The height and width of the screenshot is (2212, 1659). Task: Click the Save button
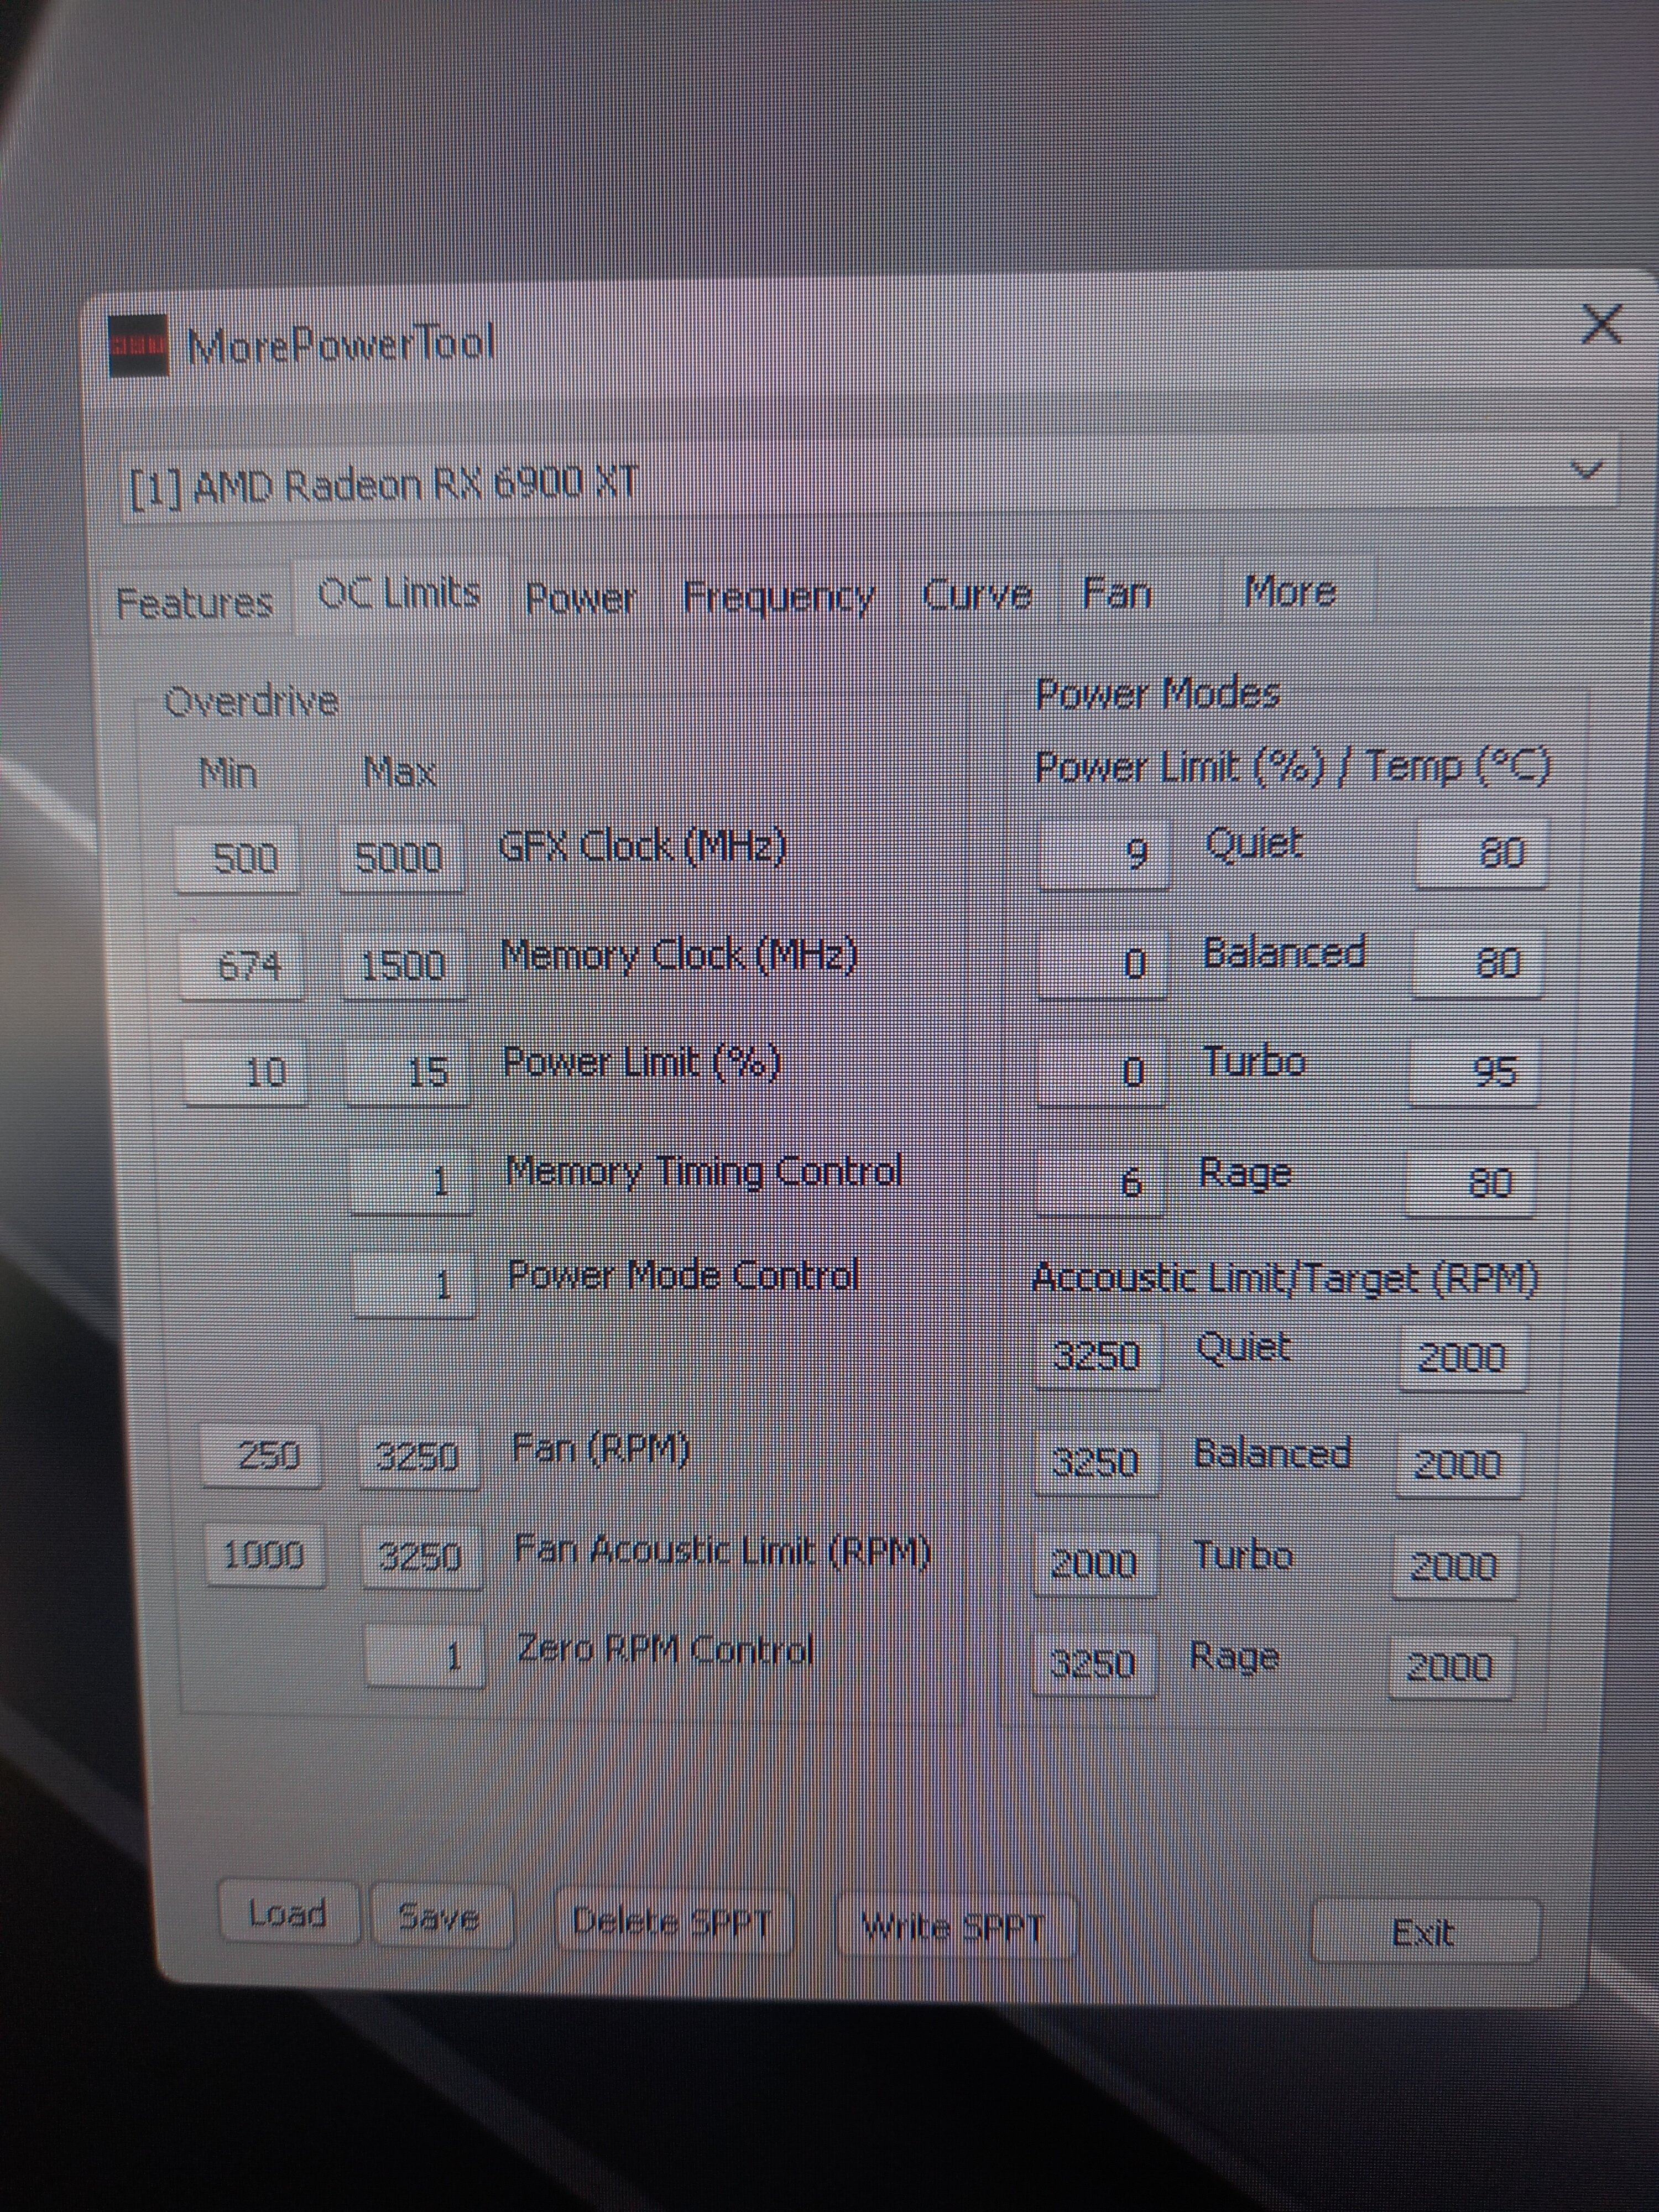pyautogui.click(x=440, y=1917)
